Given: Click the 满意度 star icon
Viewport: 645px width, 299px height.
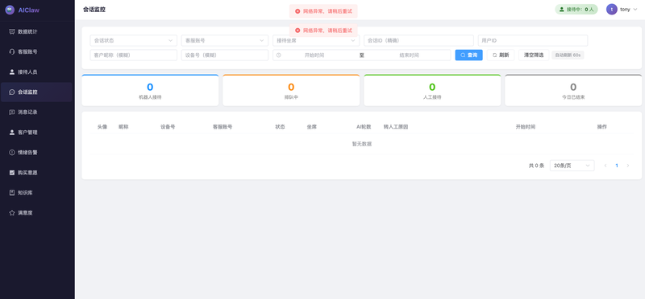Looking at the screenshot, I should pyautogui.click(x=12, y=213).
